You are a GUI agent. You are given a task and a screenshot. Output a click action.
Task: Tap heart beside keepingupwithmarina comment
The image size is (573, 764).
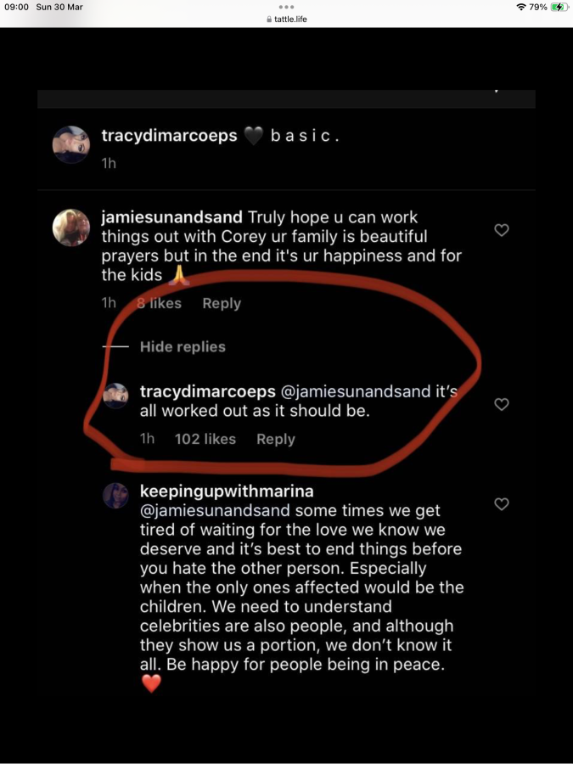click(x=502, y=503)
